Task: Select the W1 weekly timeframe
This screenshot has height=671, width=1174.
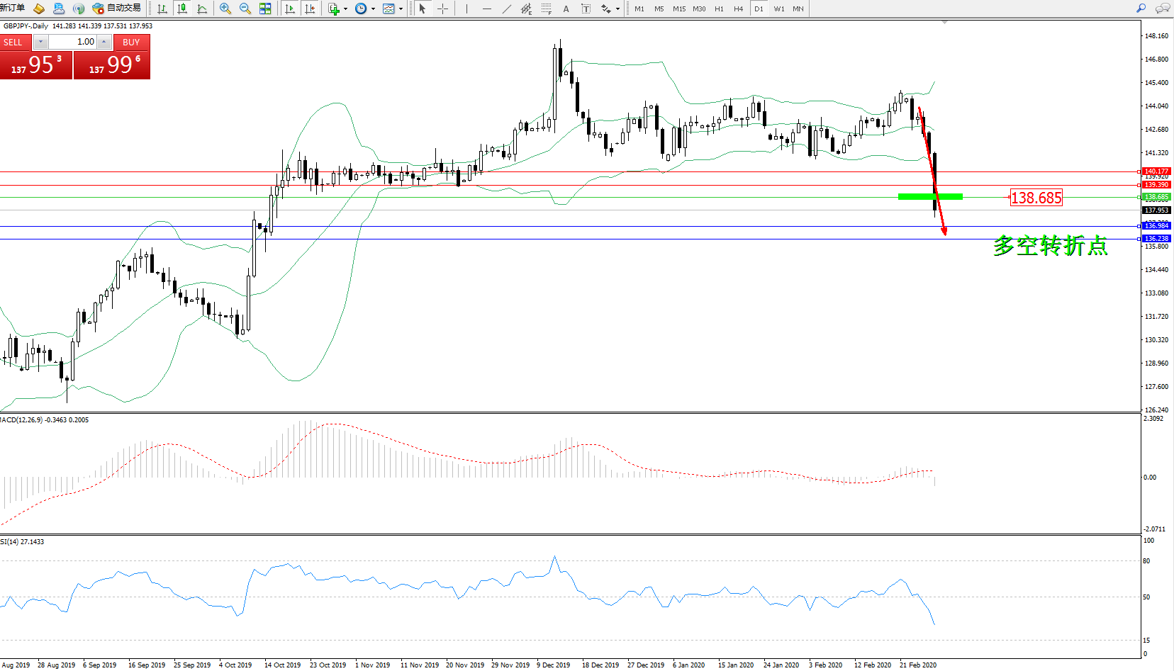Action: (x=779, y=9)
